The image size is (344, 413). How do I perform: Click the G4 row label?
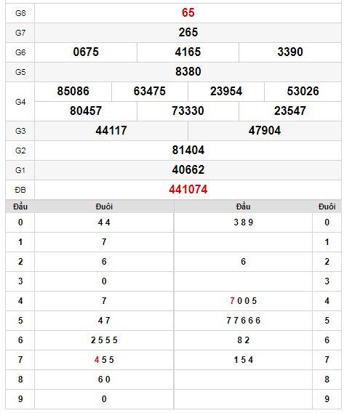coord(20,102)
